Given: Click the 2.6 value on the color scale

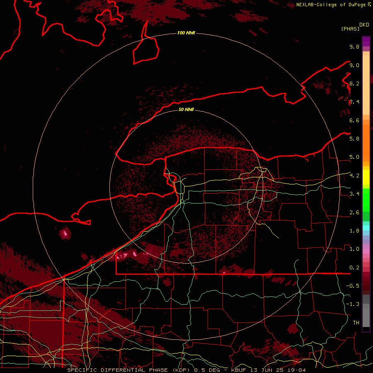Looking at the screenshot, I should click(x=354, y=213).
